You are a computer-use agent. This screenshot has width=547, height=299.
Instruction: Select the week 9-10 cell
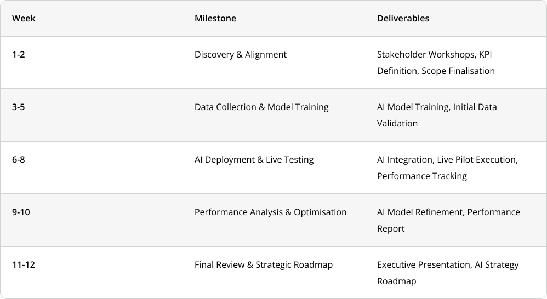coord(21,212)
